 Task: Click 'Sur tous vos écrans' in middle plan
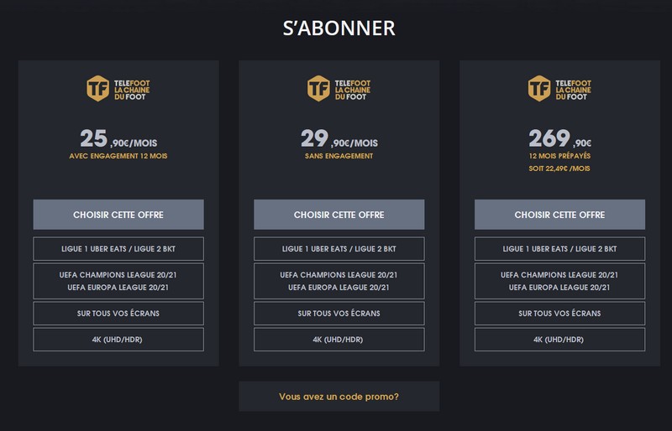tap(339, 314)
